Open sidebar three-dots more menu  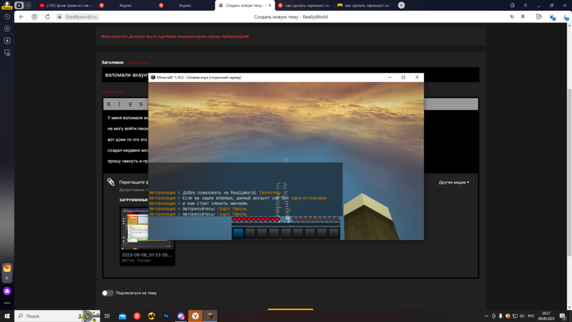tap(7, 303)
